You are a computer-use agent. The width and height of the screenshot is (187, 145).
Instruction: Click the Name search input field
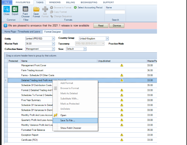pyautogui.click(x=115, y=12)
